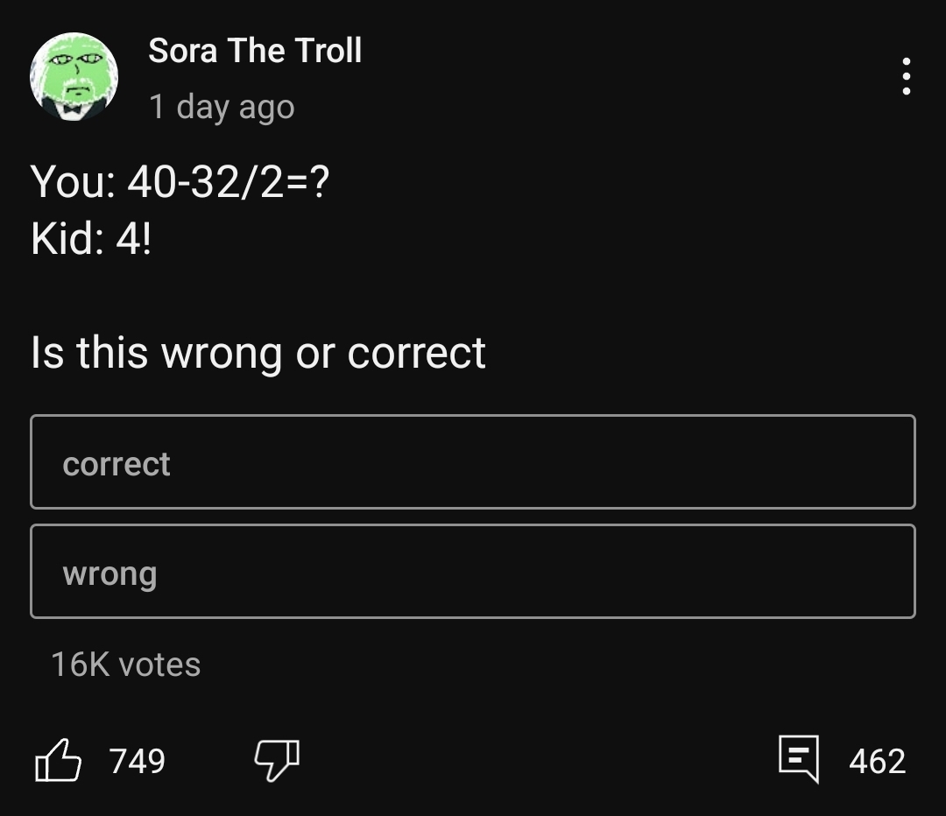Open the channel profile picture thumbnail

74,77
